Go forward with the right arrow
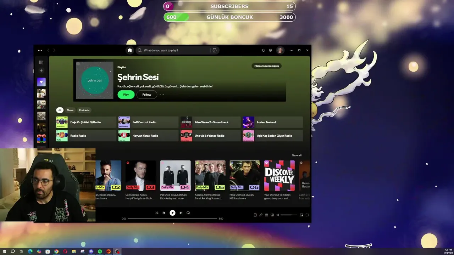 [54, 50]
